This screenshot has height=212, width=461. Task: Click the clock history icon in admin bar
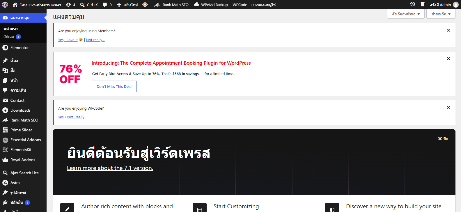tap(412, 4)
